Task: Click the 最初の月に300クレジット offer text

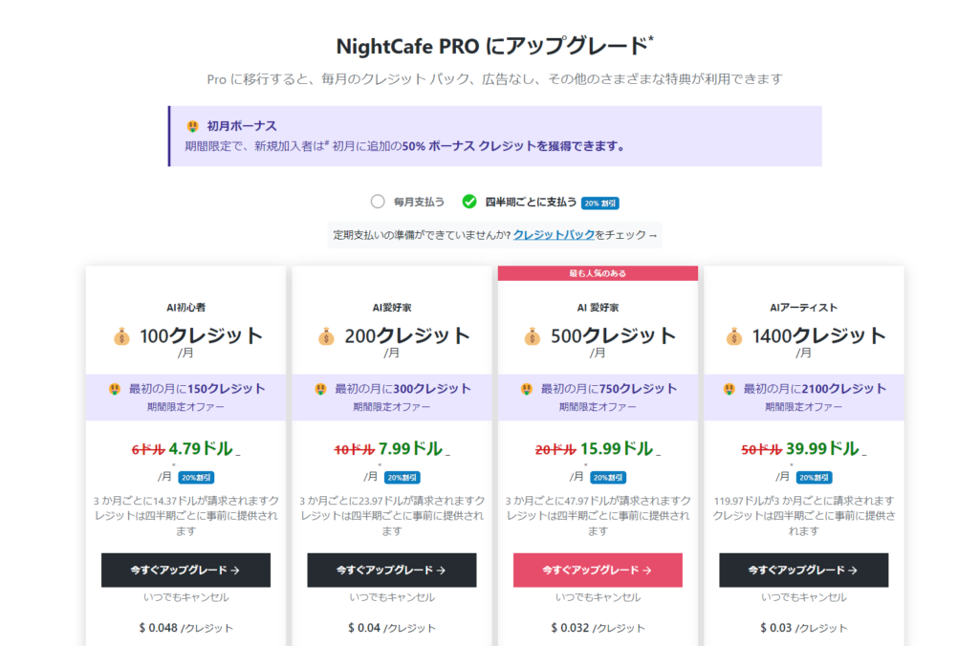Action: pos(402,389)
